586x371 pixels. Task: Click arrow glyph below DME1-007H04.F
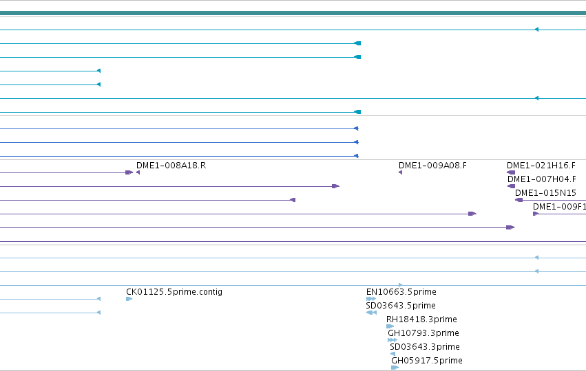(x=511, y=186)
